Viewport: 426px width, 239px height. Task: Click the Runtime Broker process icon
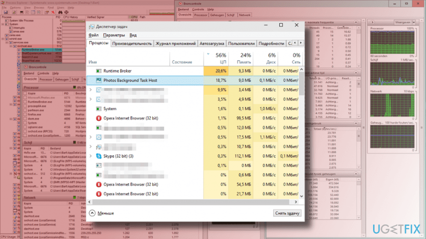(99, 71)
